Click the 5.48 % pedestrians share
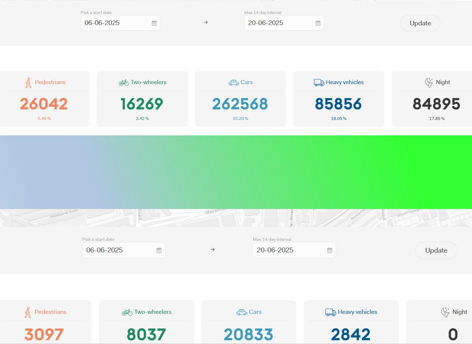 click(x=44, y=119)
